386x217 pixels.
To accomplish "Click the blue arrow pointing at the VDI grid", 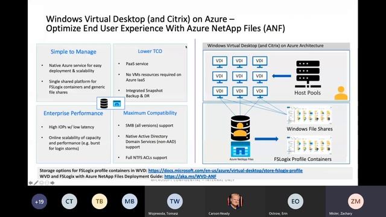I will point(282,76).
